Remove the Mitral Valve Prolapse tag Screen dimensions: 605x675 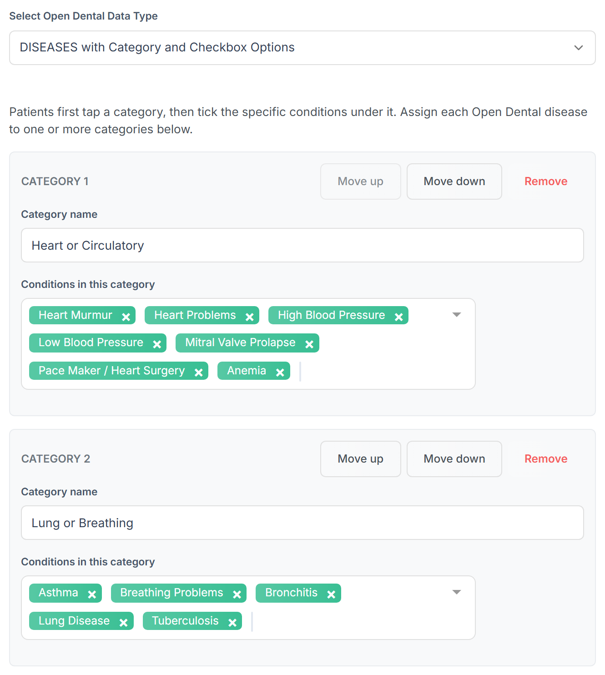(309, 344)
